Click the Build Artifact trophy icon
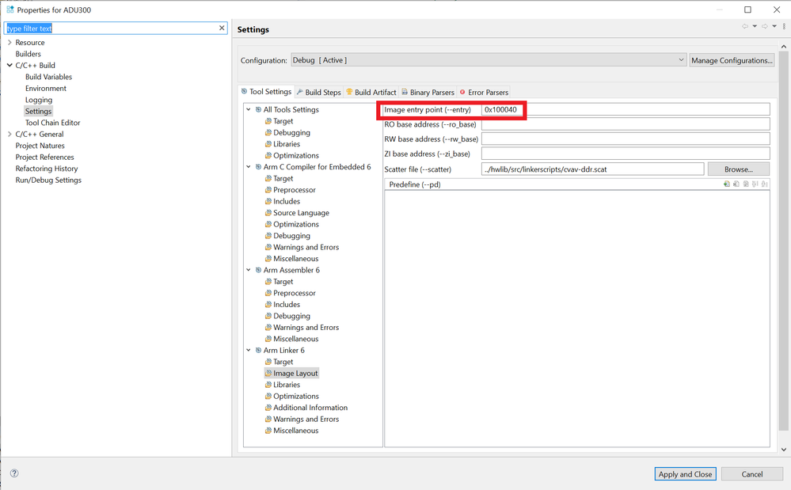 point(349,92)
